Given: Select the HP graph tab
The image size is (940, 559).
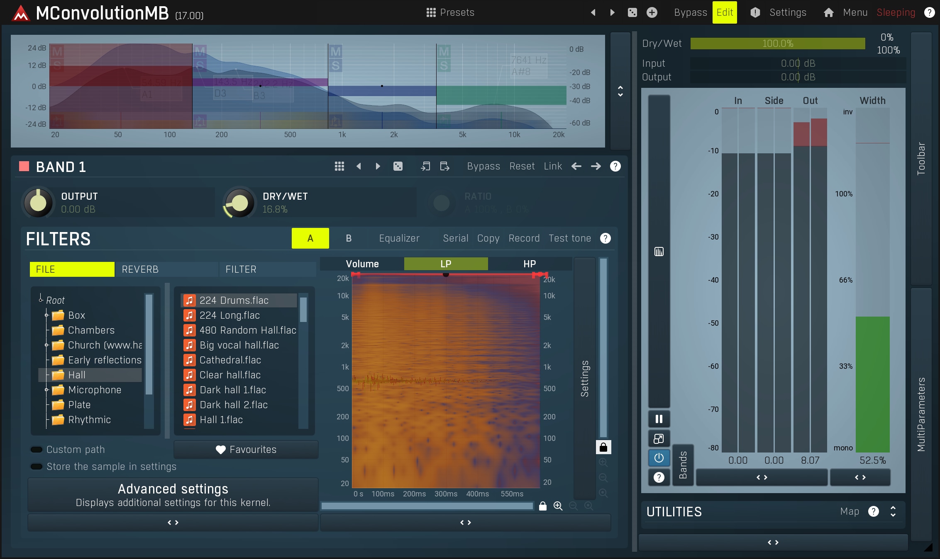Looking at the screenshot, I should pyautogui.click(x=529, y=264).
